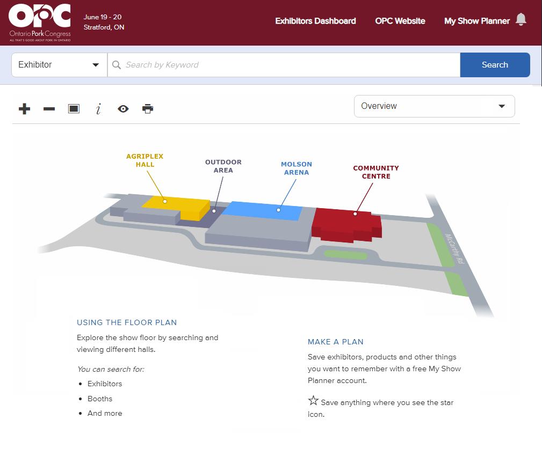Click the Outdoor Area marker dot
The height and width of the screenshot is (456, 542).
tap(214, 211)
